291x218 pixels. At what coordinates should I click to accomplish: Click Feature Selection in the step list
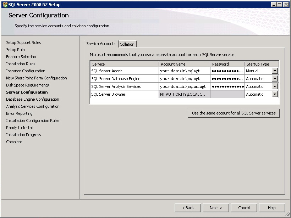click(21, 57)
